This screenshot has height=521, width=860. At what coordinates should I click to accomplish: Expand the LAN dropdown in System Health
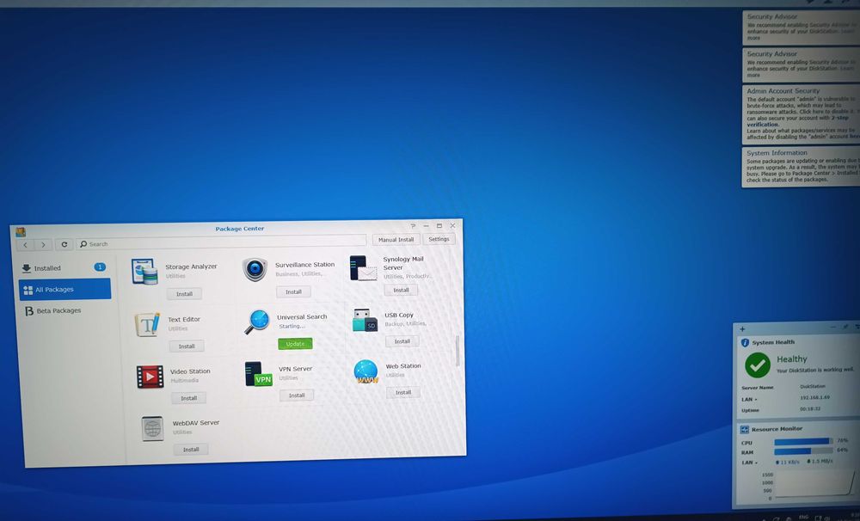(749, 399)
